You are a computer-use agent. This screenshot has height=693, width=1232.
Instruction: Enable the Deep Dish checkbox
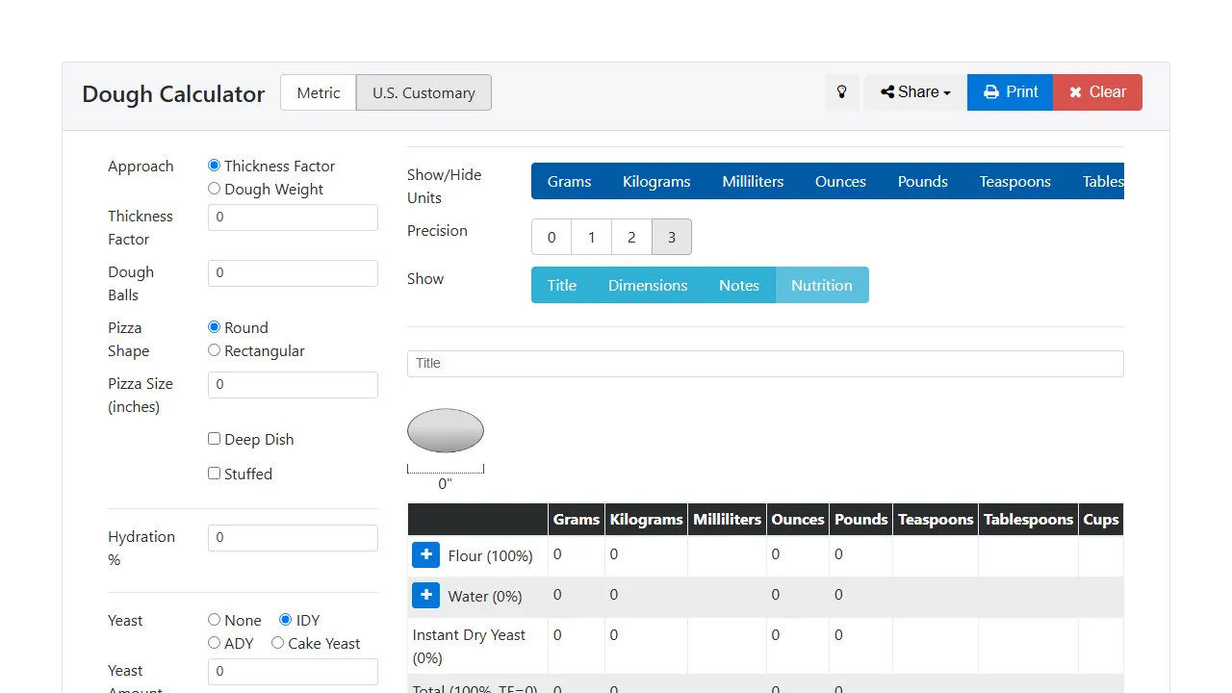click(x=215, y=439)
